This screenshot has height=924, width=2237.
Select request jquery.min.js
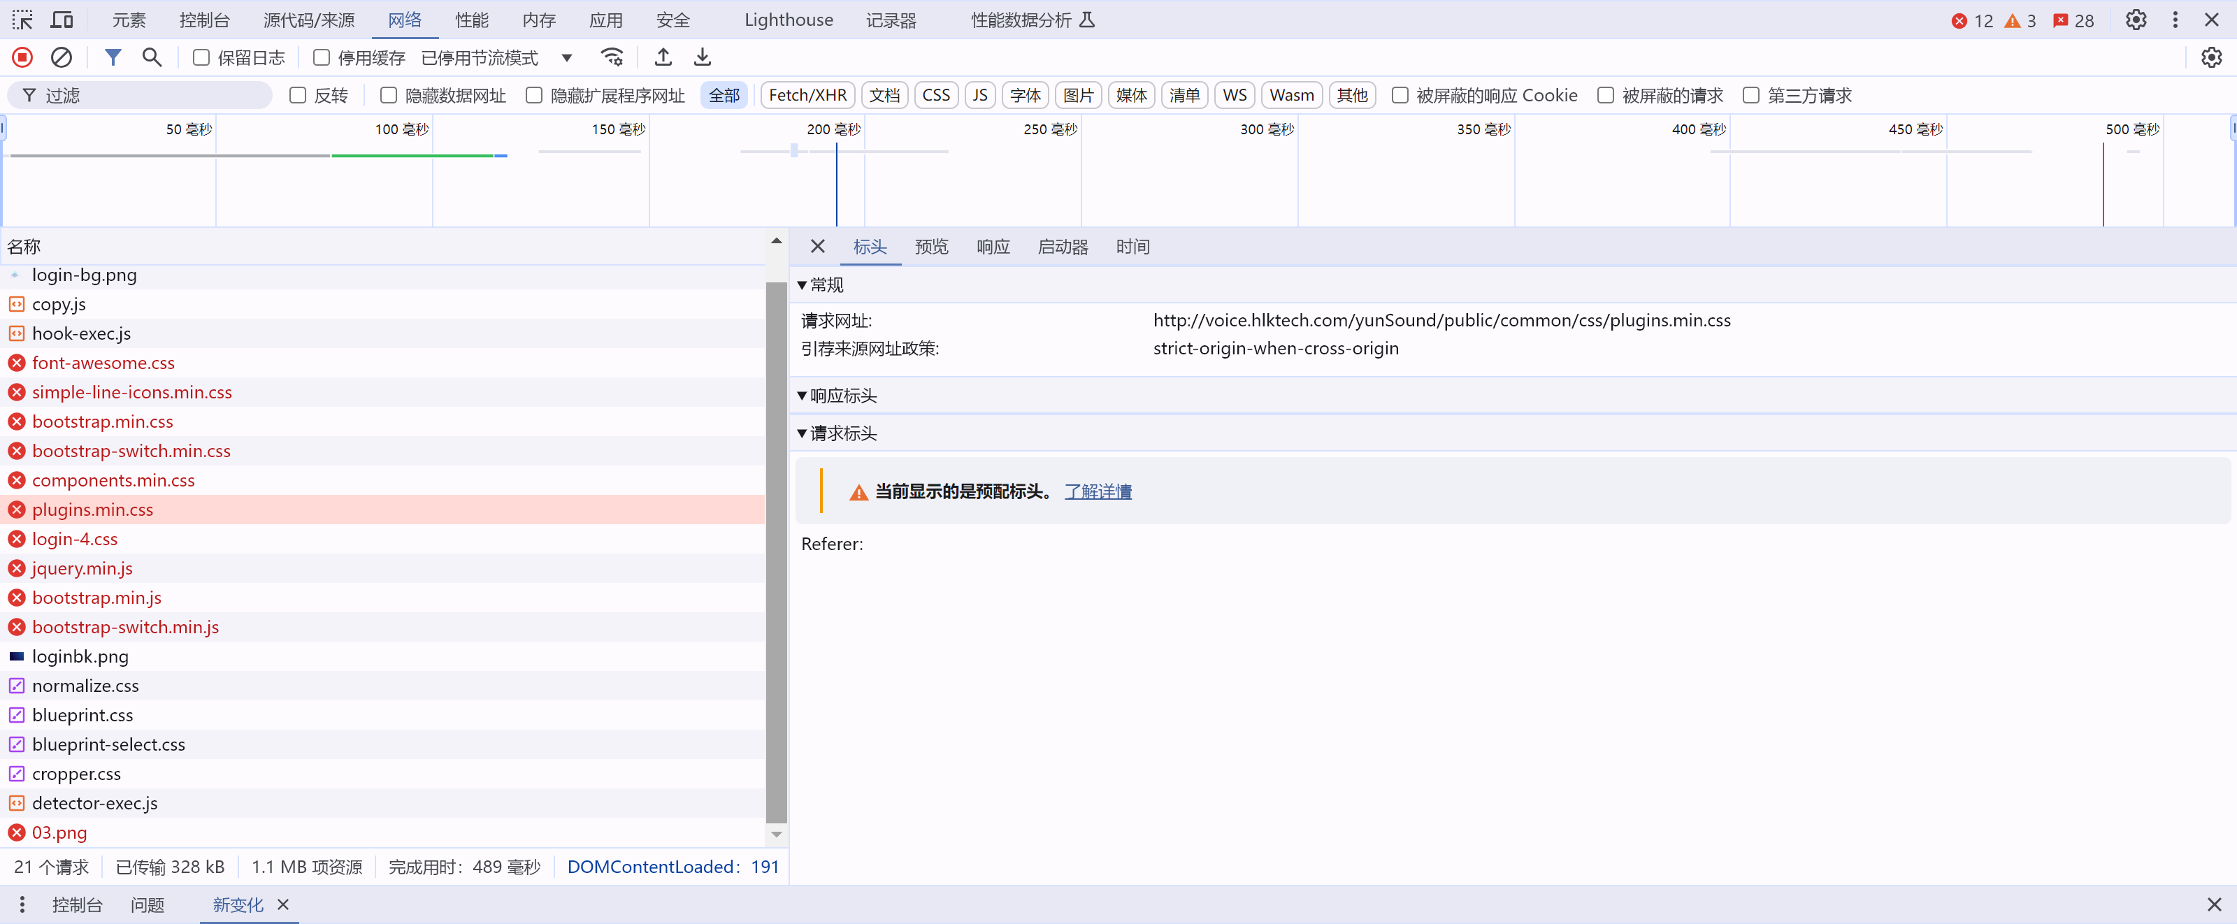click(x=382, y=568)
